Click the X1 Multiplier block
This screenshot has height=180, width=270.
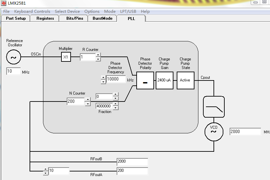pyautogui.click(x=66, y=57)
